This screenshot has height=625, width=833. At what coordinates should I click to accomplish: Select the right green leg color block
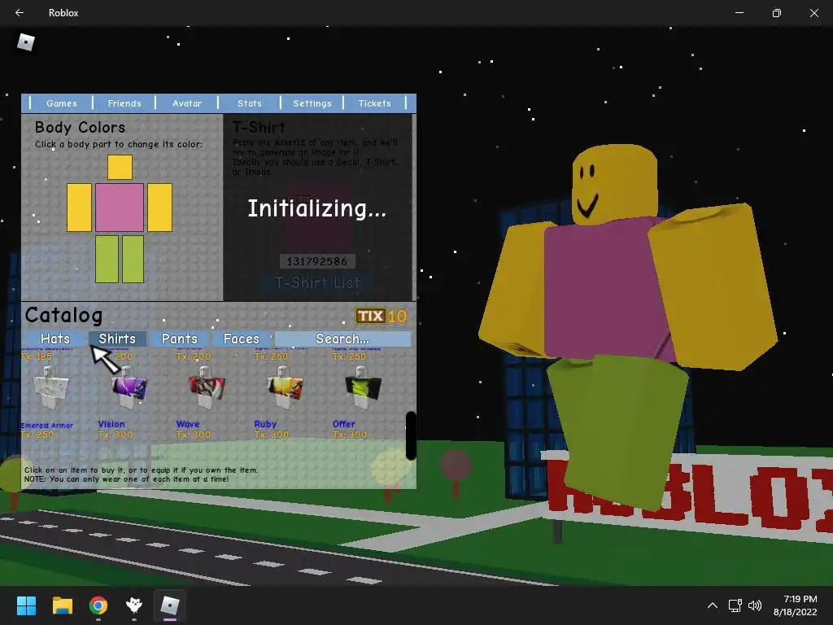click(133, 259)
